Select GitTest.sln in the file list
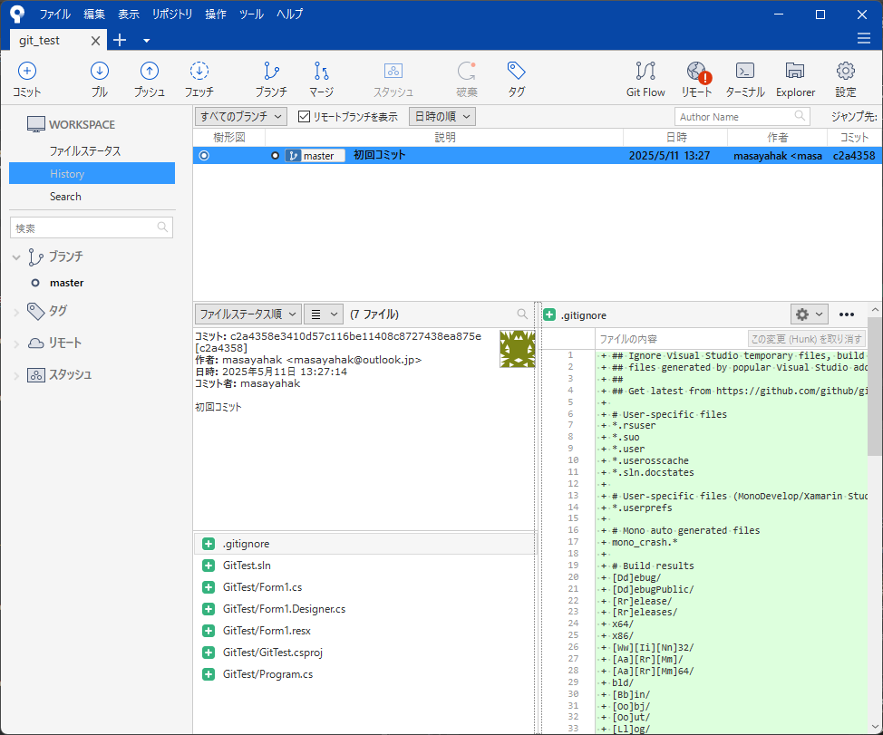 tap(364, 565)
